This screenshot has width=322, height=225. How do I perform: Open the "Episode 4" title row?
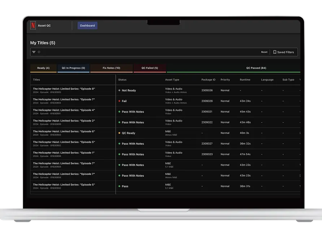pos(64,110)
